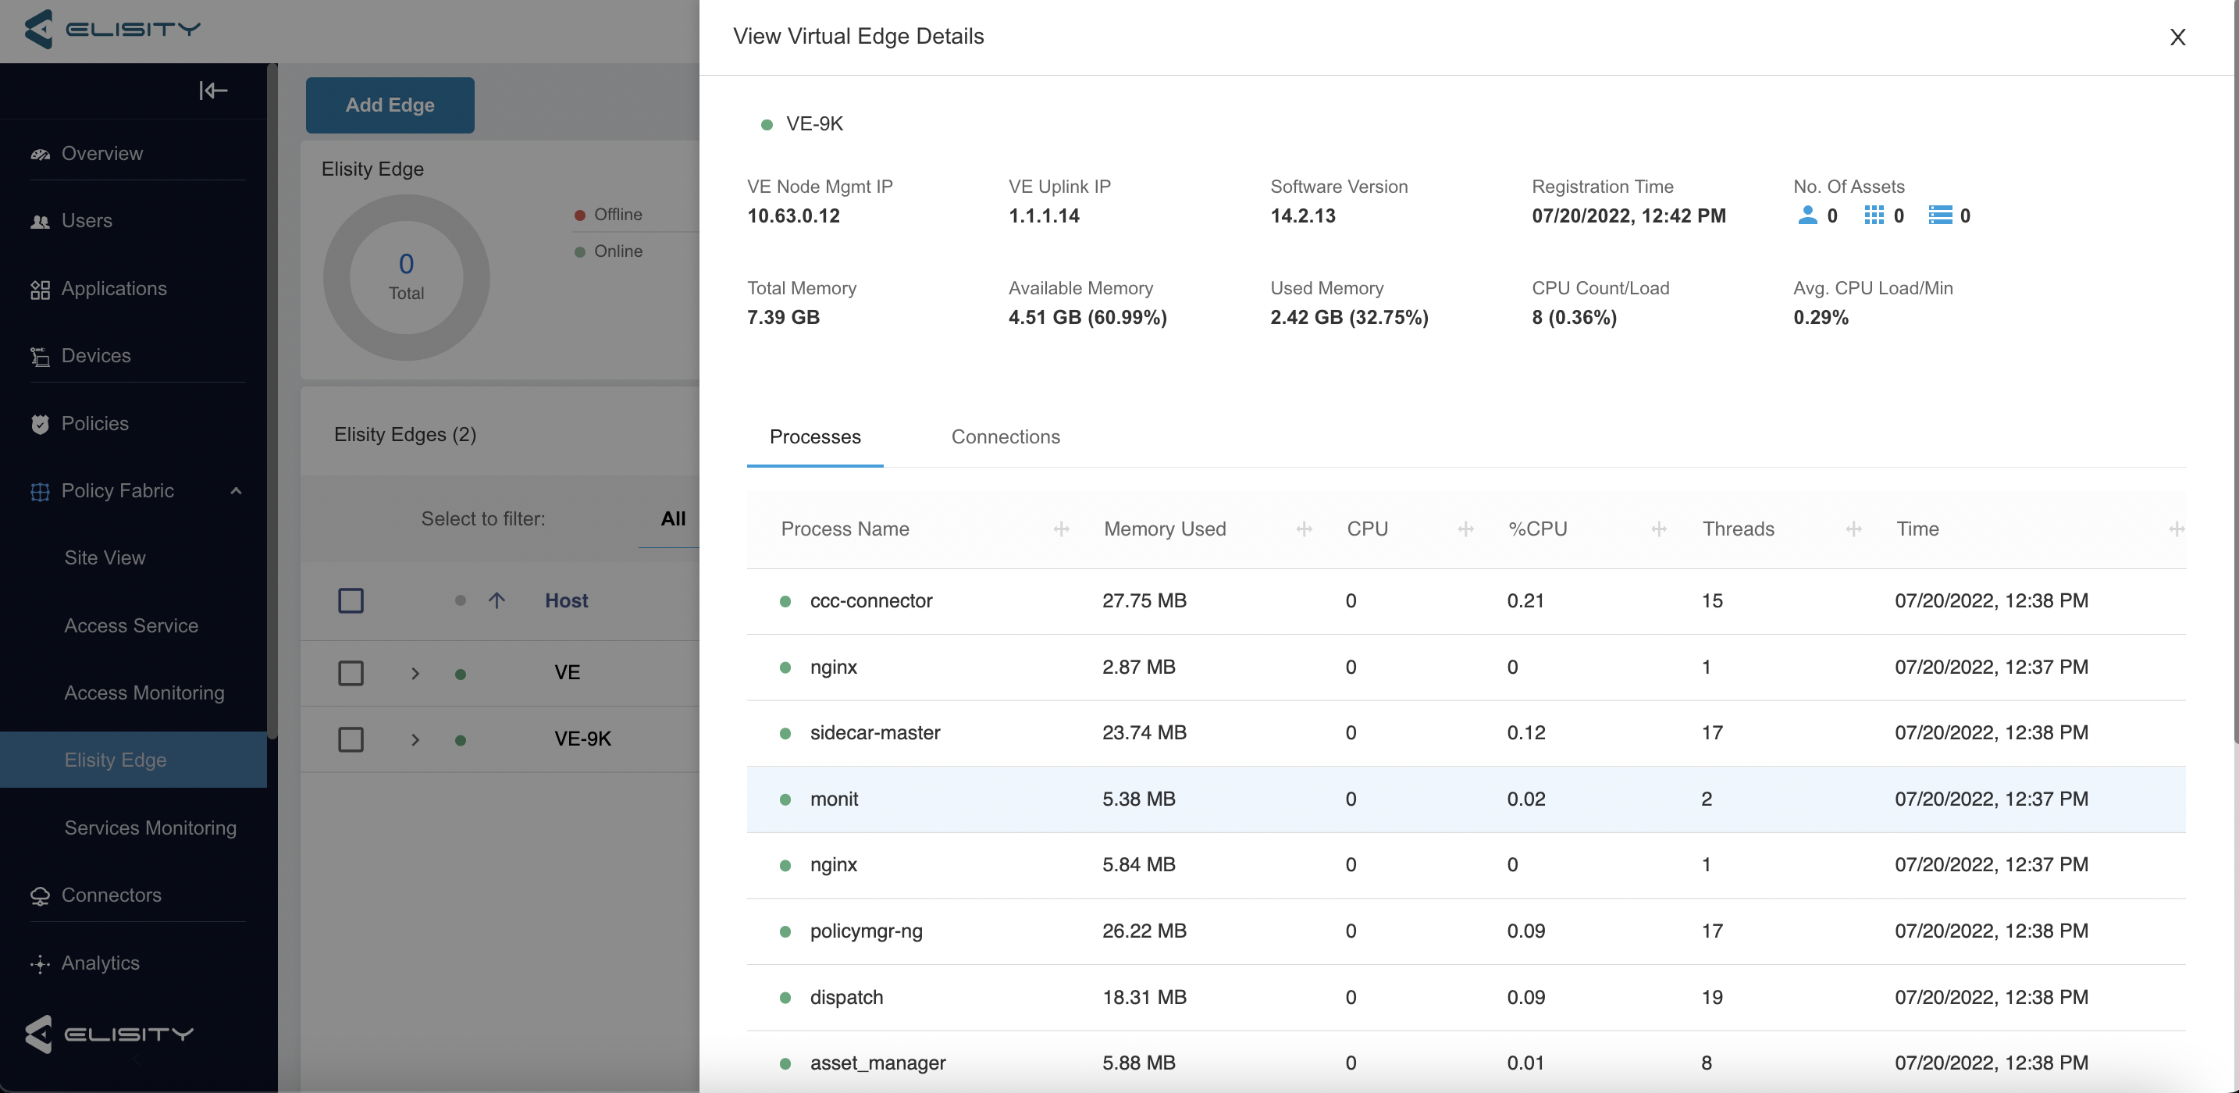Viewport: 2239px width, 1093px height.
Task: Collapse the sidebar with the arrow icon
Action: coord(213,91)
